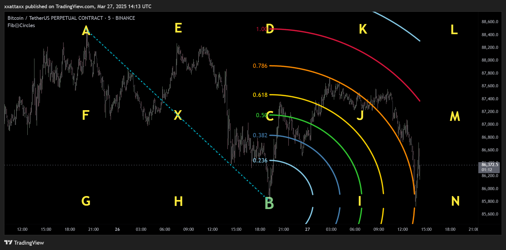The image size is (506, 250).
Task: Click the yellow letter F label
Action: tap(86, 115)
